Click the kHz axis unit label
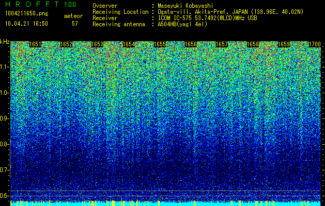The image size is (325, 206). pos(5,42)
